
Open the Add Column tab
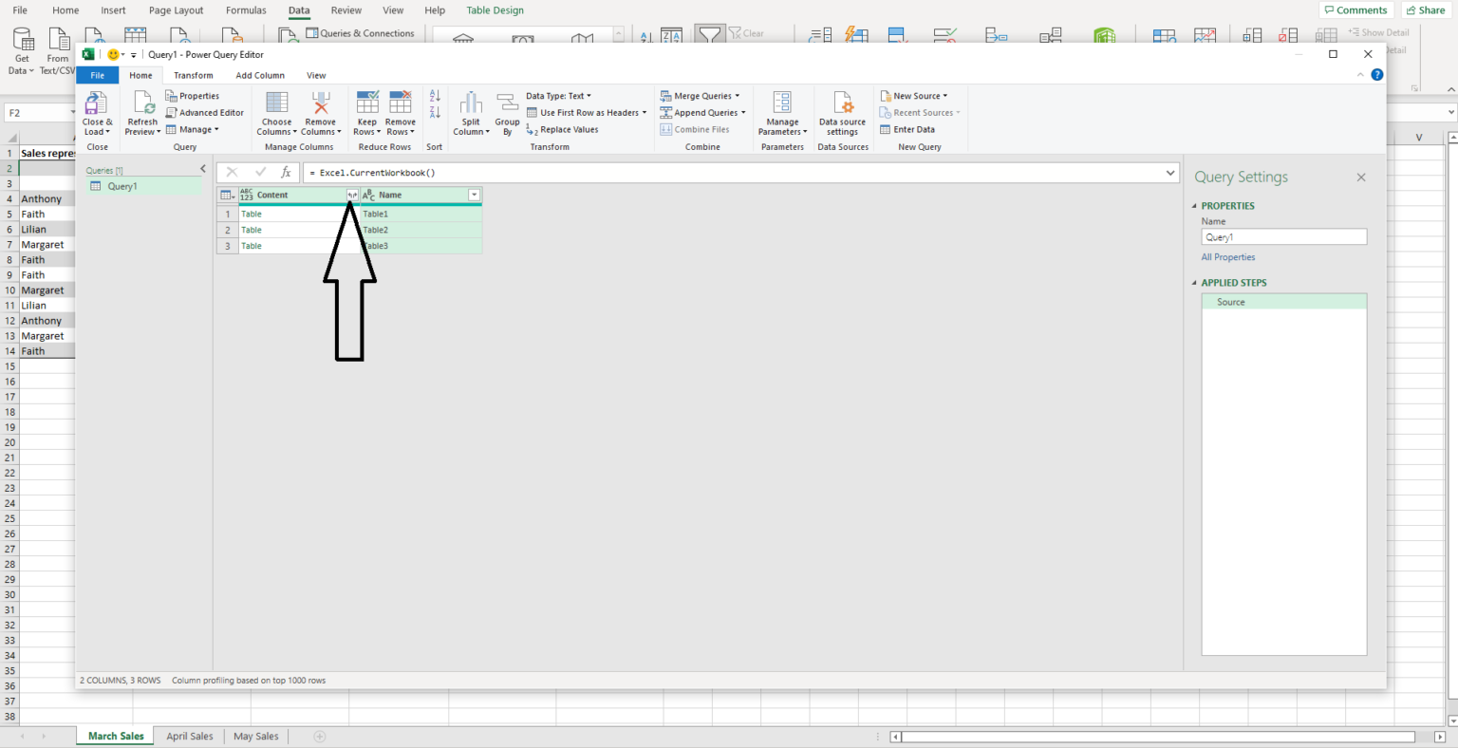click(x=260, y=76)
